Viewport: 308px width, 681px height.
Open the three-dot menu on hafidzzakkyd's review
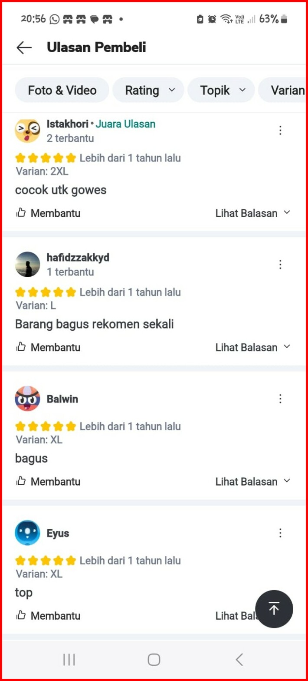coord(280,264)
